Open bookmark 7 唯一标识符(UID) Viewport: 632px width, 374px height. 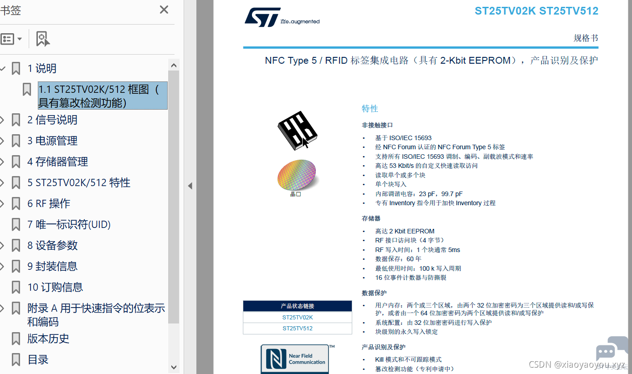69,225
